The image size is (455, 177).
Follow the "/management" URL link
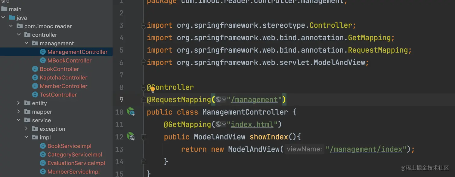tap(254, 100)
